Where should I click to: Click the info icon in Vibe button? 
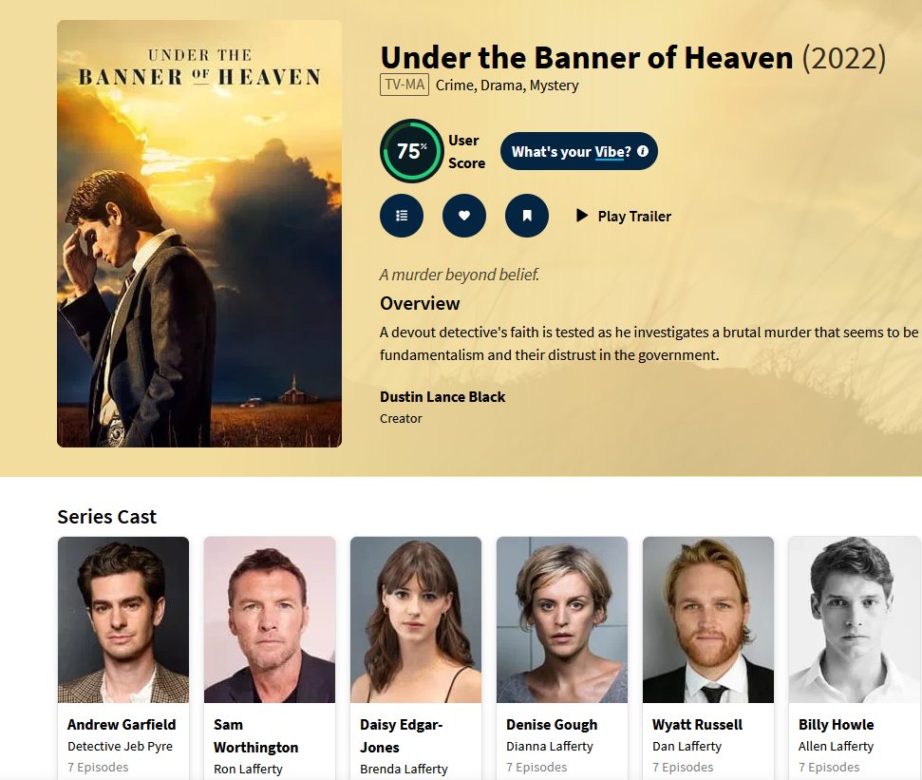[643, 151]
